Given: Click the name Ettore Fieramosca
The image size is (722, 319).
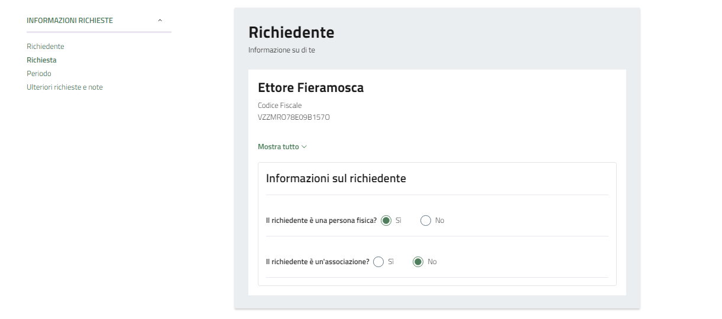Looking at the screenshot, I should click(310, 88).
